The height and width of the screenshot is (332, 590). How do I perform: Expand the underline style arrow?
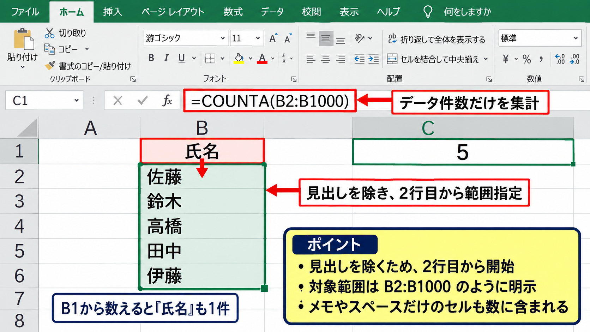pos(194,58)
